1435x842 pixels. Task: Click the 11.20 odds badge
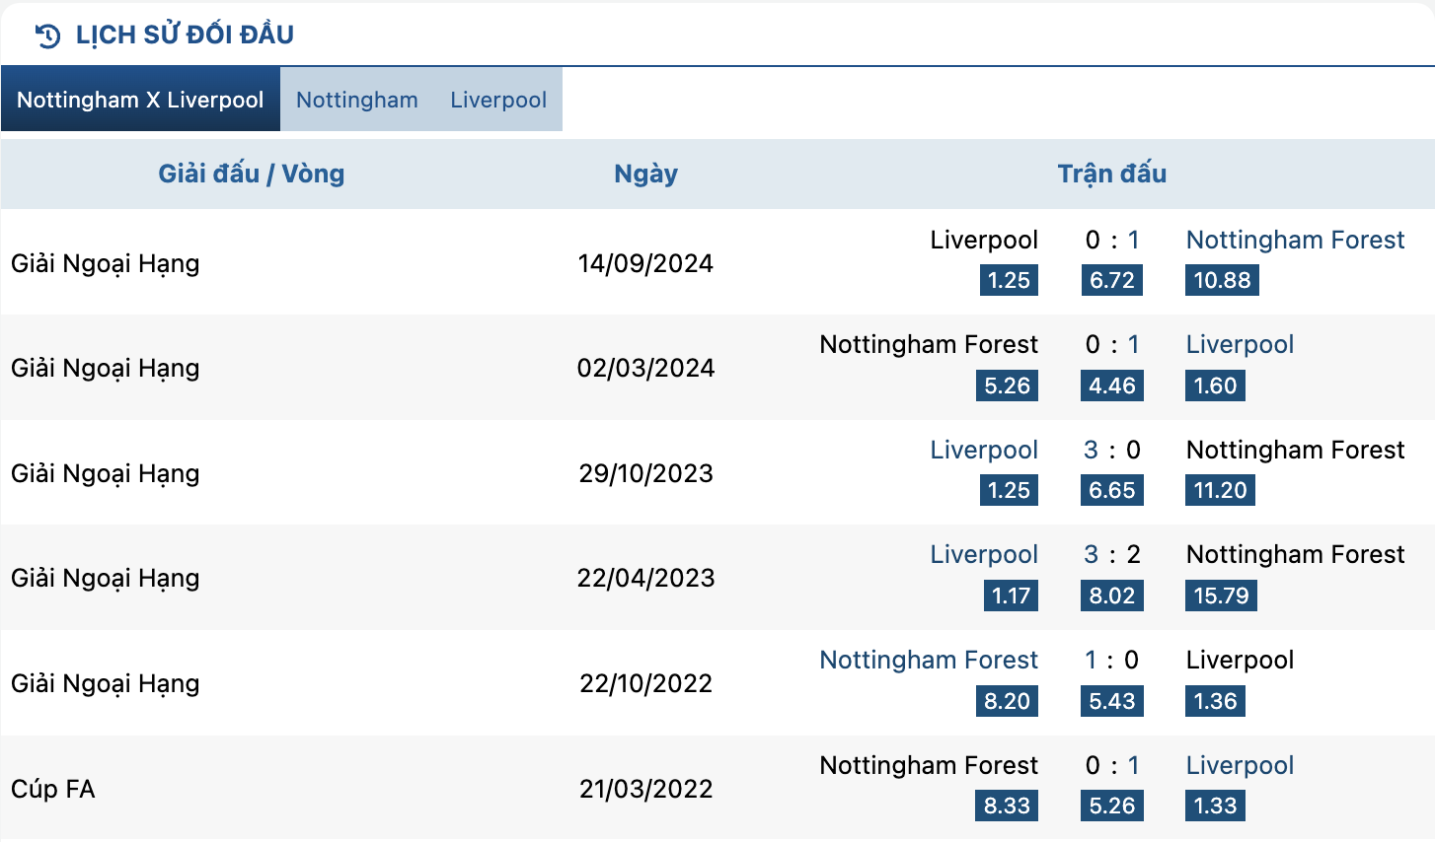(1220, 490)
